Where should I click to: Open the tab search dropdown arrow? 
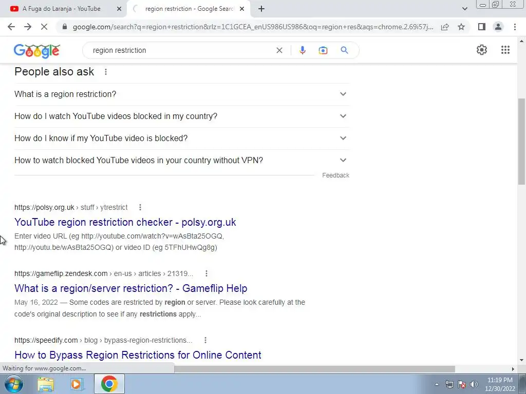(464, 9)
